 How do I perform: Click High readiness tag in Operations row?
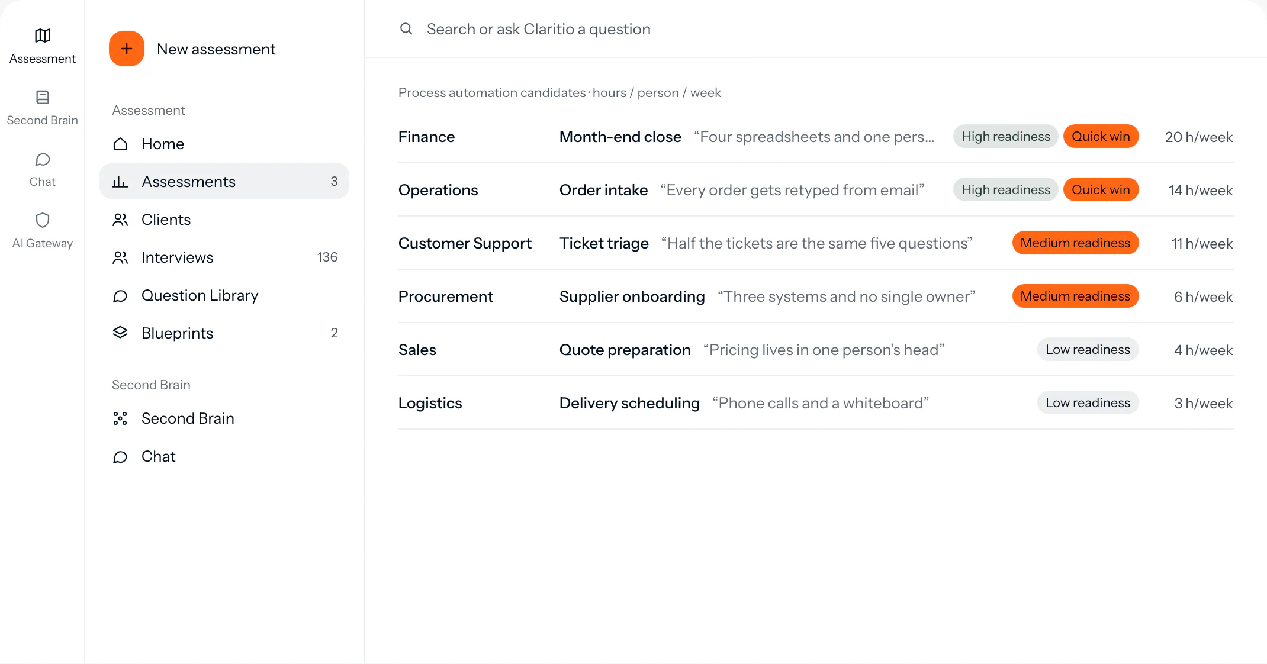(1005, 189)
